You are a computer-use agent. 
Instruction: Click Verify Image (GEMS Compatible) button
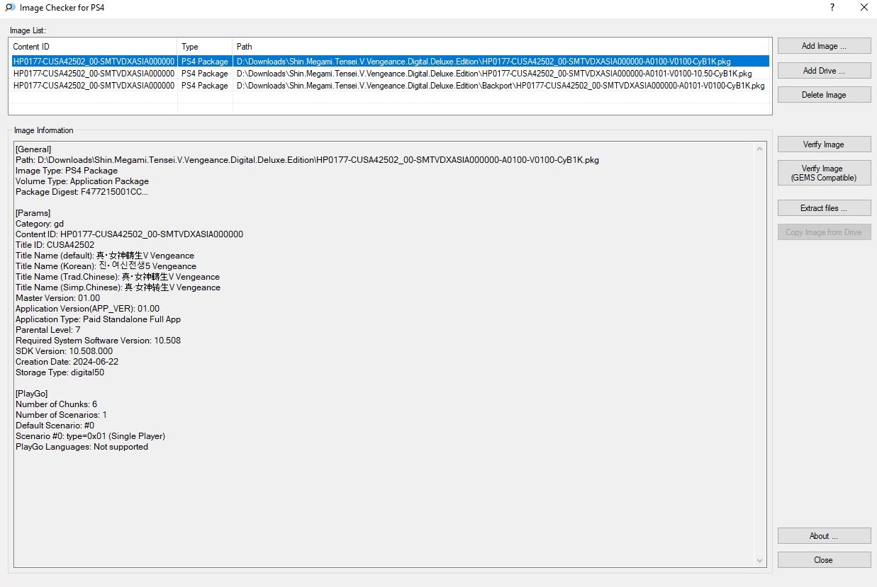pos(824,173)
